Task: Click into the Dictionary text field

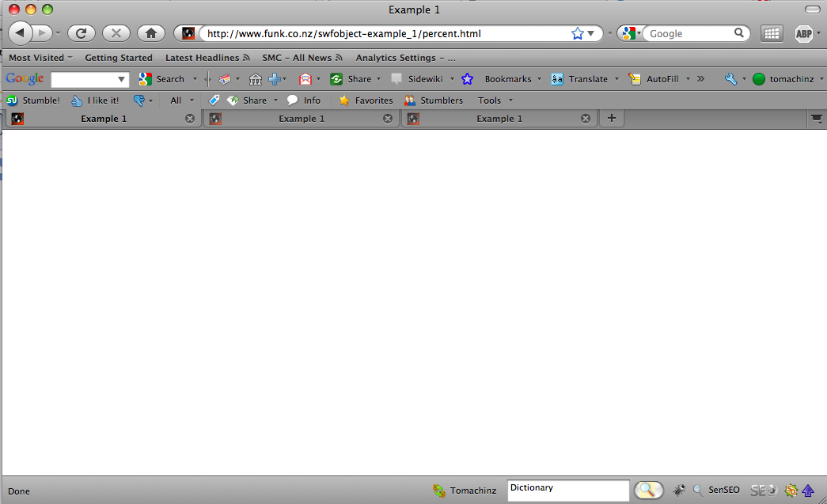Action: point(567,491)
